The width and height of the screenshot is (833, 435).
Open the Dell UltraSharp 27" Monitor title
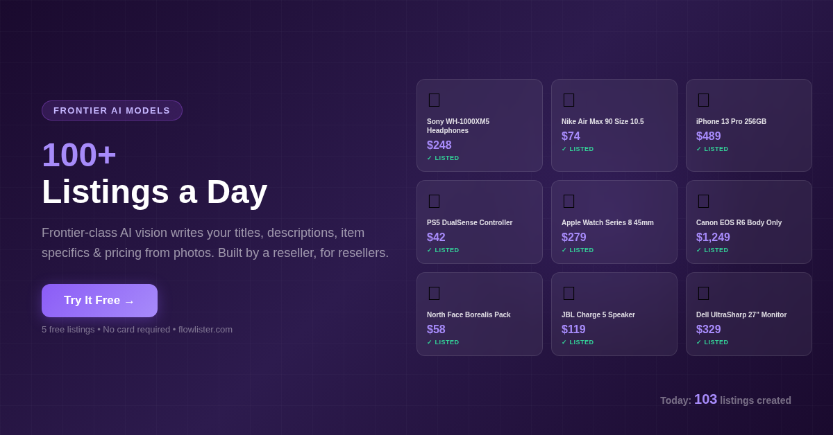click(x=741, y=314)
